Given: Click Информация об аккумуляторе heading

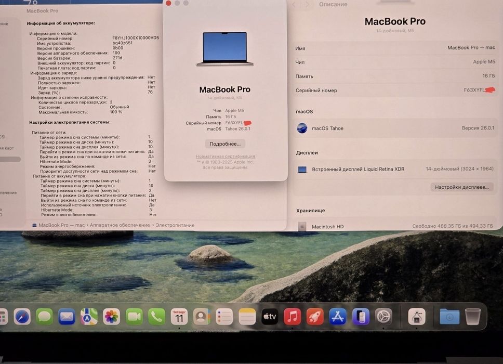Looking at the screenshot, I should click(x=61, y=23).
